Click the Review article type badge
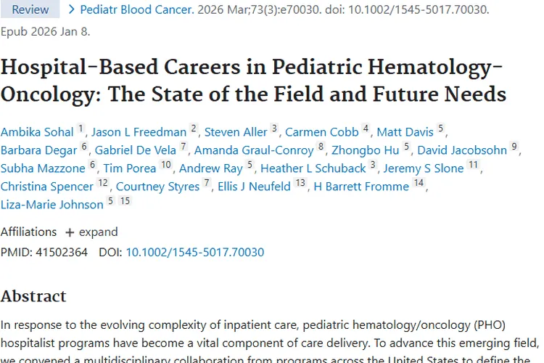 pos(31,10)
